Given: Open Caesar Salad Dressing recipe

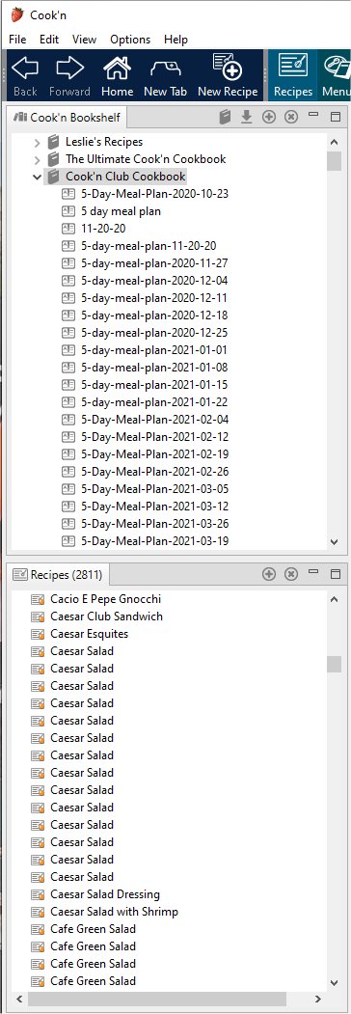Looking at the screenshot, I should [105, 894].
